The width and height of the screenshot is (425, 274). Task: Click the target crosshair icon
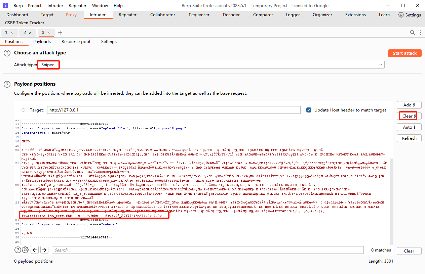(23, 110)
